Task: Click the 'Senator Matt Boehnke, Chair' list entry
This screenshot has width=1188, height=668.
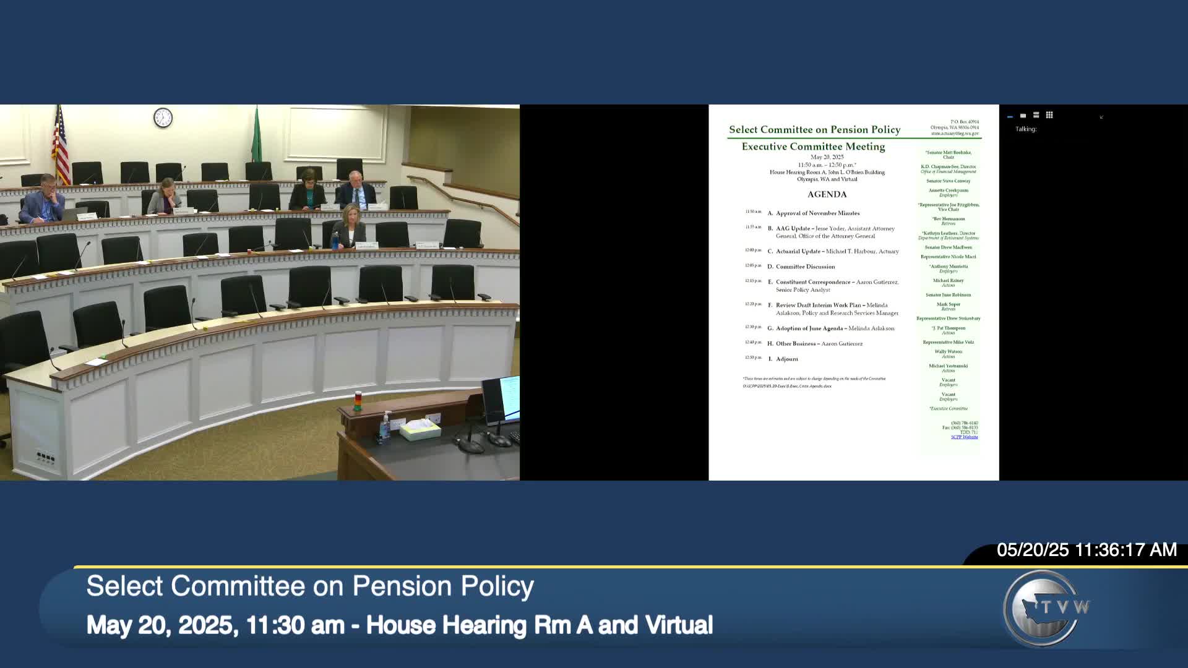Action: pos(949,155)
